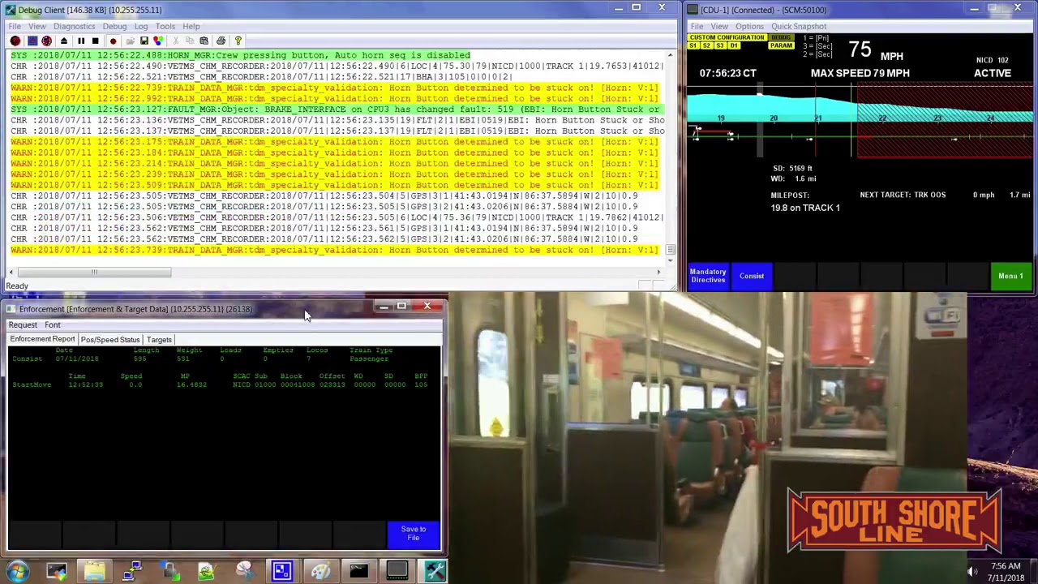Open the network computers taskbar icon
Viewport: 1038px width, 584px height.
tap(131, 571)
